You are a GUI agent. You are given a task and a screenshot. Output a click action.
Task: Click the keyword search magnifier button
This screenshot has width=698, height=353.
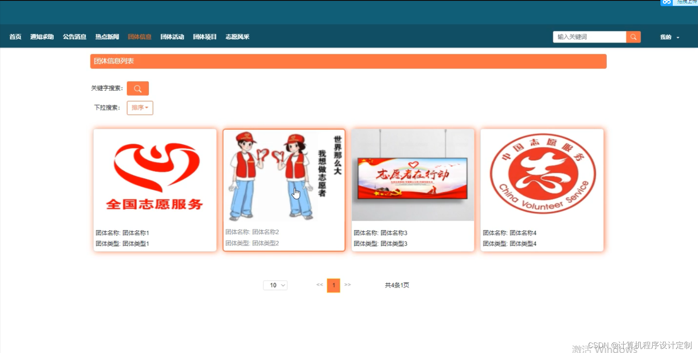[138, 88]
